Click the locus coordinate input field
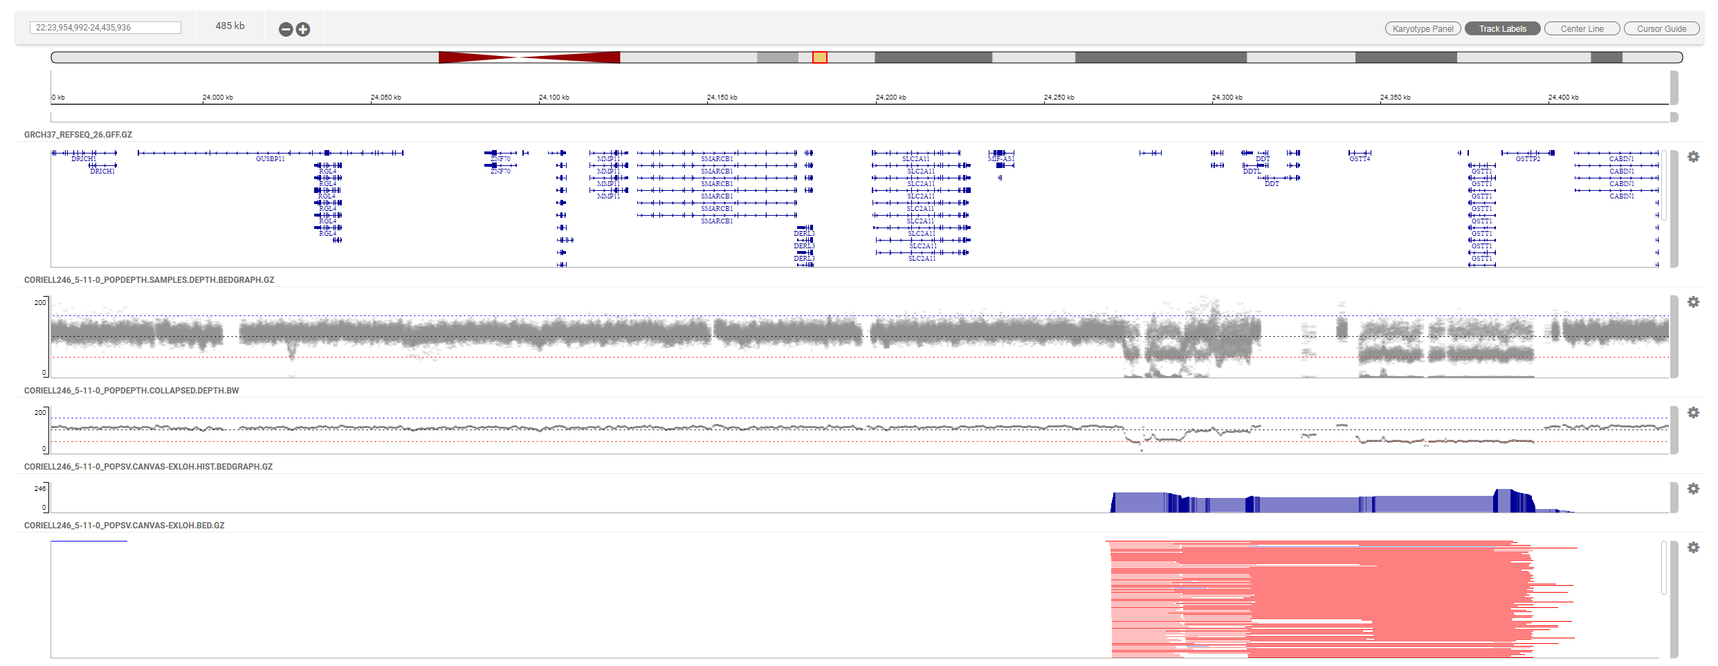This screenshot has height=666, width=1718. pyautogui.click(x=105, y=27)
